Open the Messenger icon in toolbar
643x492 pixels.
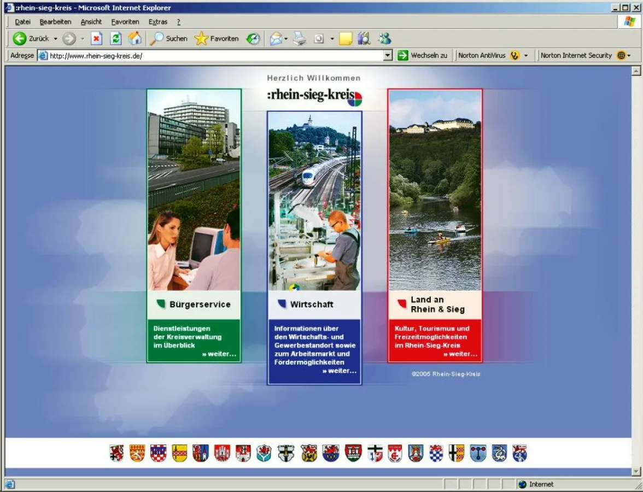coord(385,39)
